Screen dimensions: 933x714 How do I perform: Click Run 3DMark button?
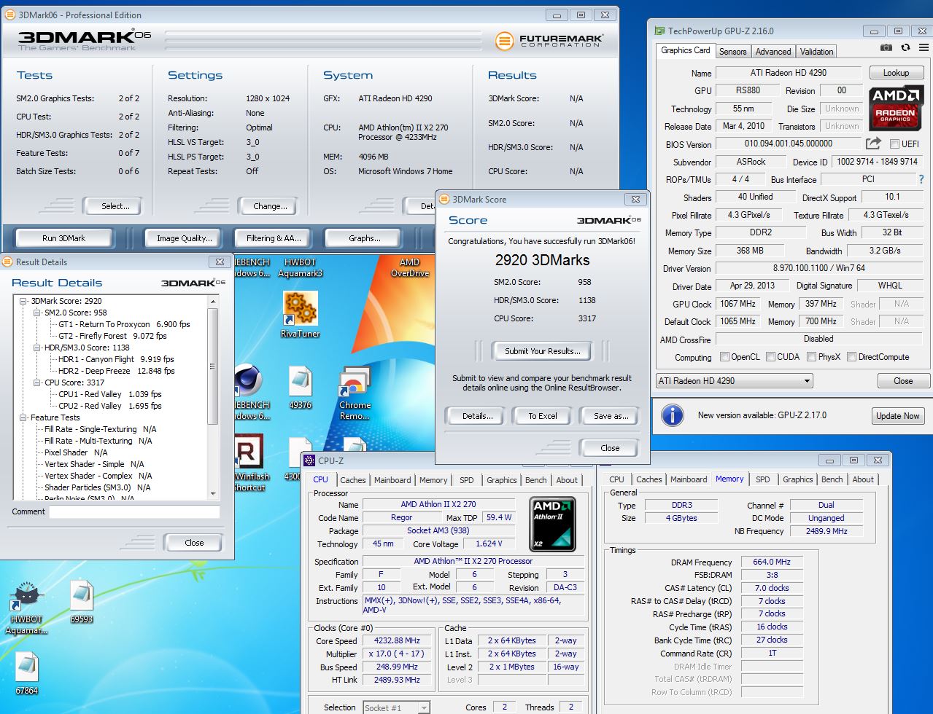[64, 238]
